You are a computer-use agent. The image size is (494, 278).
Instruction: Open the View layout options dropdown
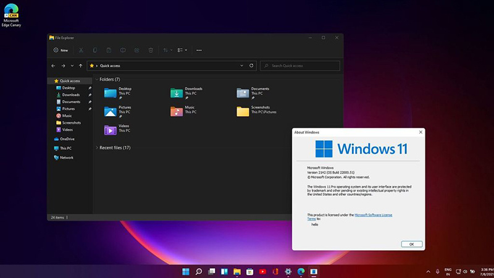(182, 50)
